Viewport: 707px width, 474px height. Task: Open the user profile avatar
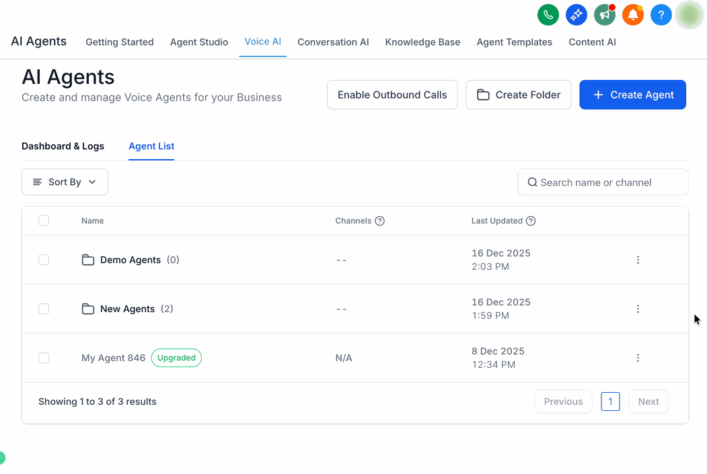690,15
